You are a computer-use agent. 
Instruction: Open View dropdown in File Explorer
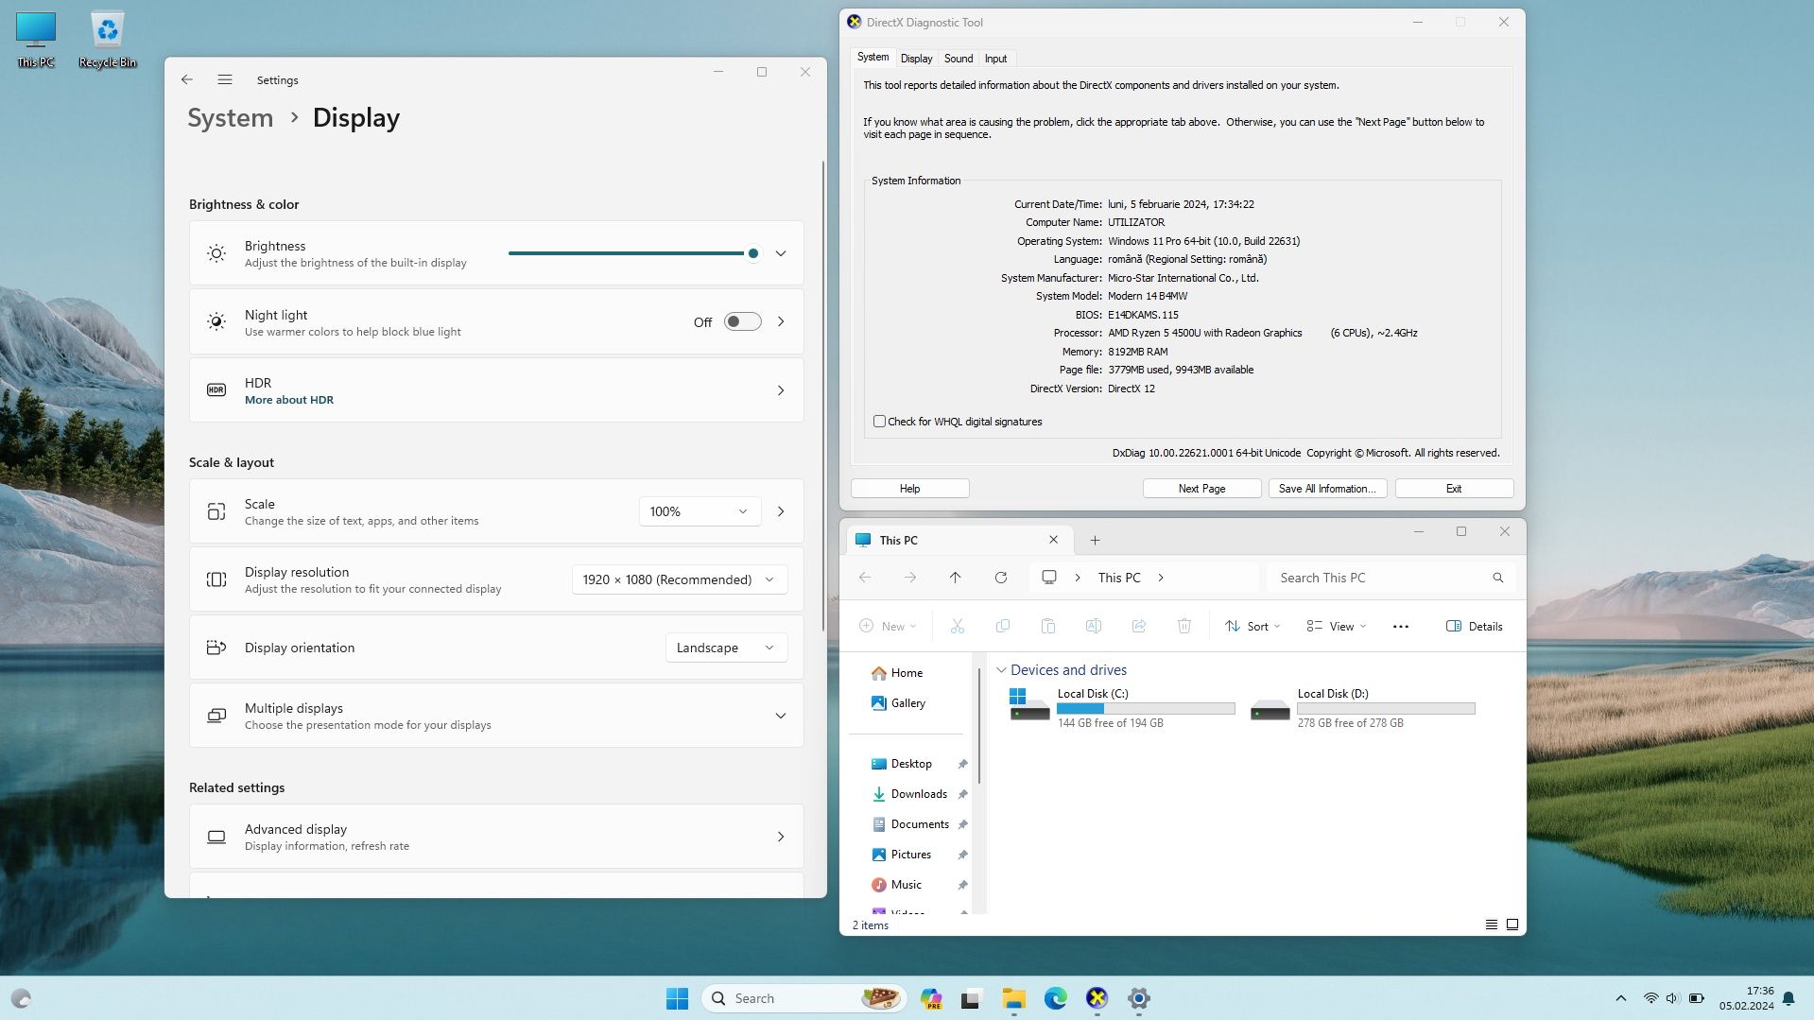click(x=1336, y=626)
